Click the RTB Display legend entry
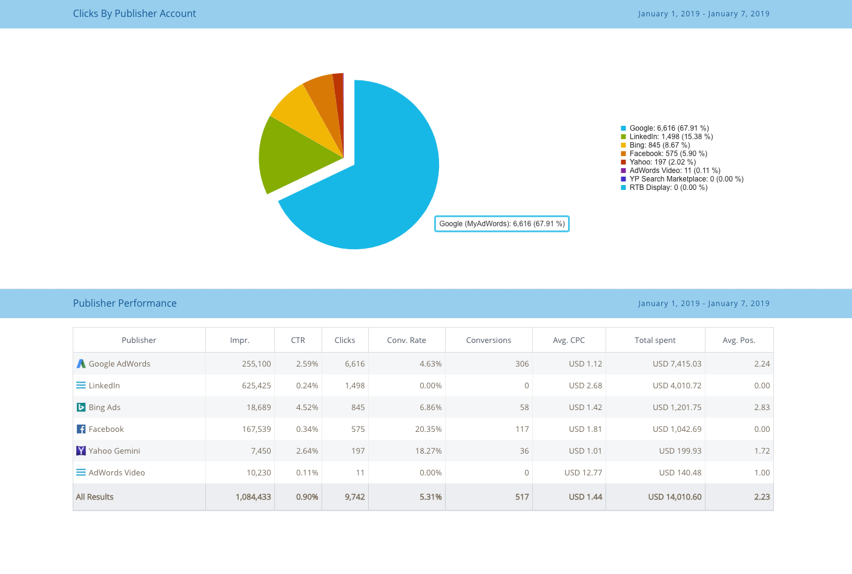The height and width of the screenshot is (574, 852). pos(669,188)
